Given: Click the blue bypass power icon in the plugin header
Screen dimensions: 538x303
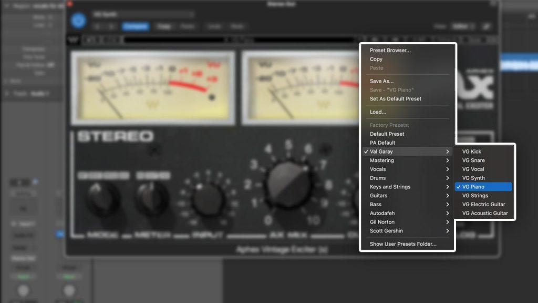Looking at the screenshot, I should (80, 21).
